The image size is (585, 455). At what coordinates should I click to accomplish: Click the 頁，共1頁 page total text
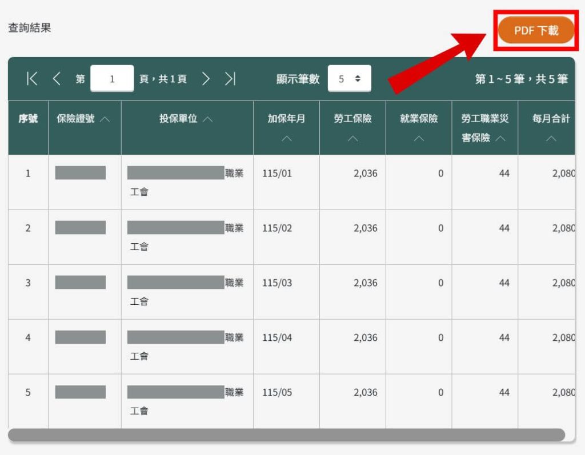[x=163, y=79]
